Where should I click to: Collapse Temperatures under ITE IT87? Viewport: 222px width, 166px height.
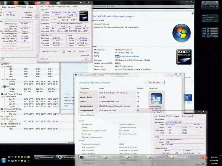(x=2, y=79)
